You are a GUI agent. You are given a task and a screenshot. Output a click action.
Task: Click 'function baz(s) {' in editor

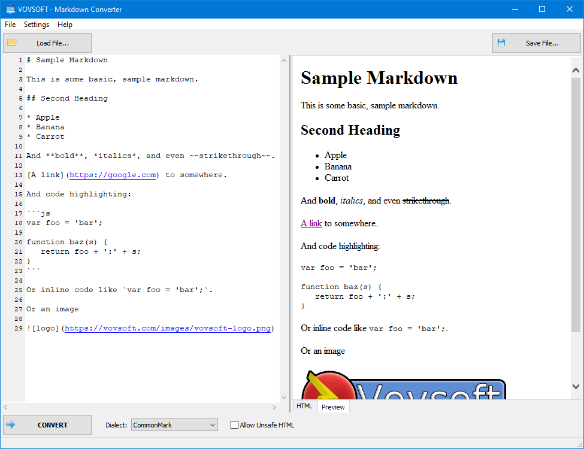tap(67, 242)
